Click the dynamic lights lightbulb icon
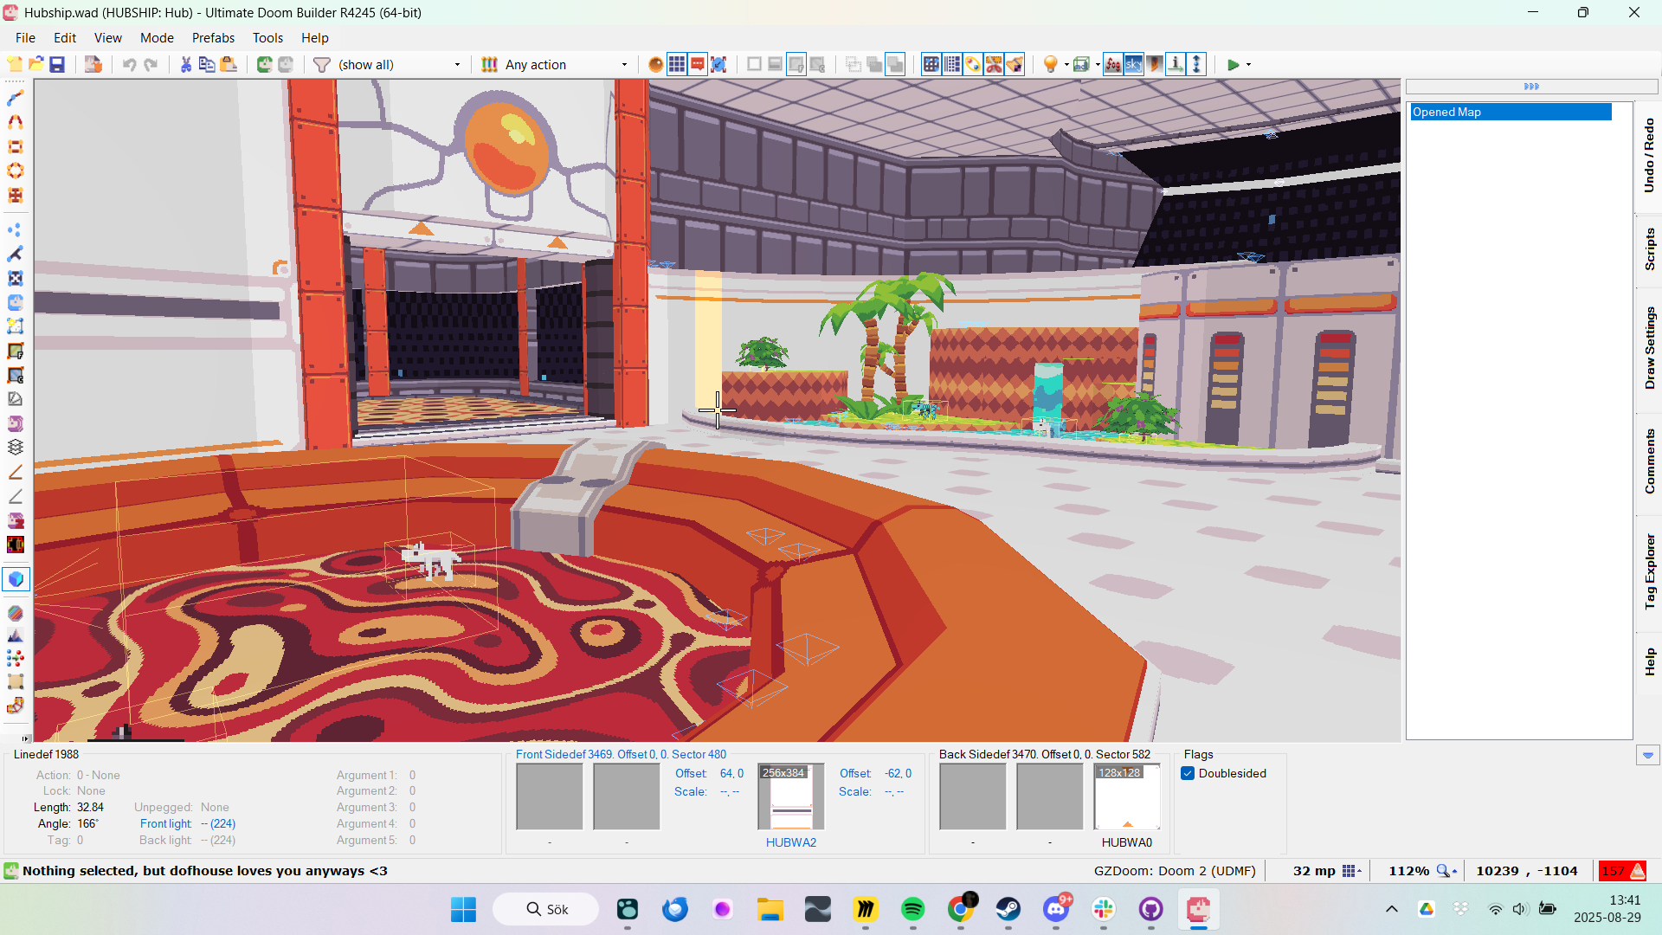 tap(1050, 64)
